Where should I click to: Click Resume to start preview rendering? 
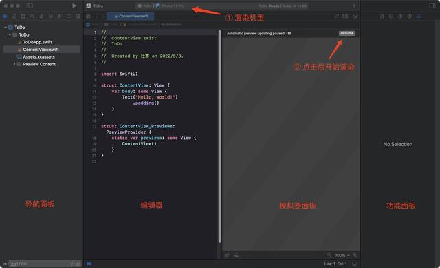(x=346, y=33)
